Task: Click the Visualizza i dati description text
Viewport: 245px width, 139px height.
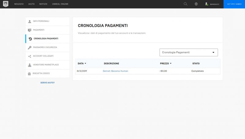Action: [x=112, y=33]
